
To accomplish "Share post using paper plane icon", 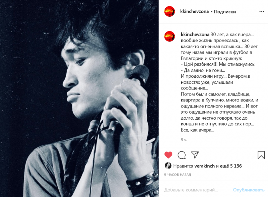I will (x=195, y=155).
